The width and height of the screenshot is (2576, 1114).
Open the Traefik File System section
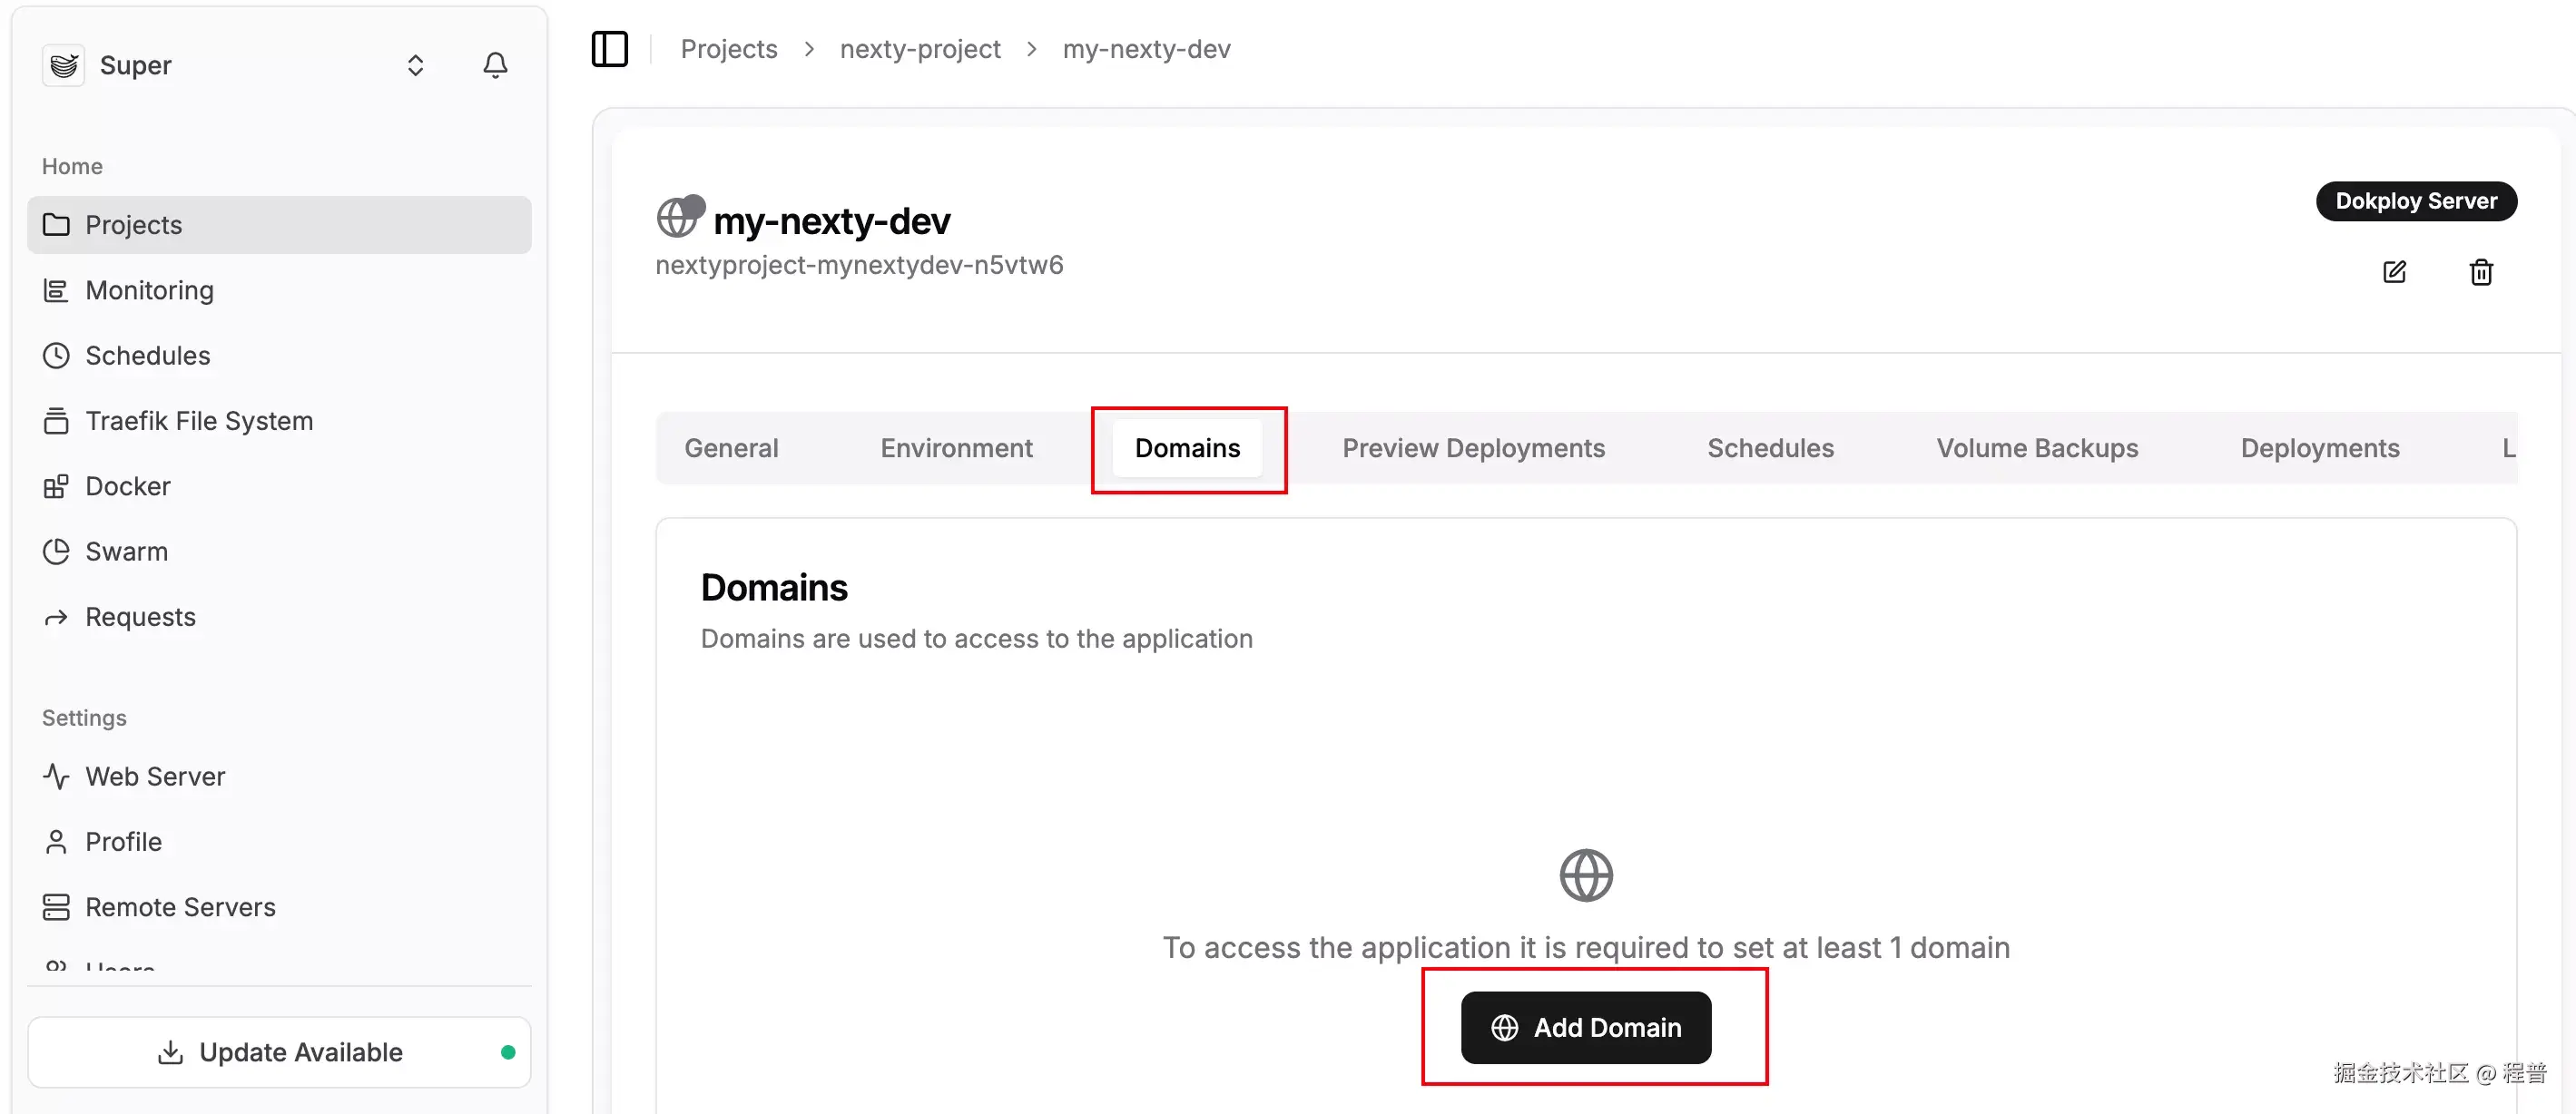(198, 421)
